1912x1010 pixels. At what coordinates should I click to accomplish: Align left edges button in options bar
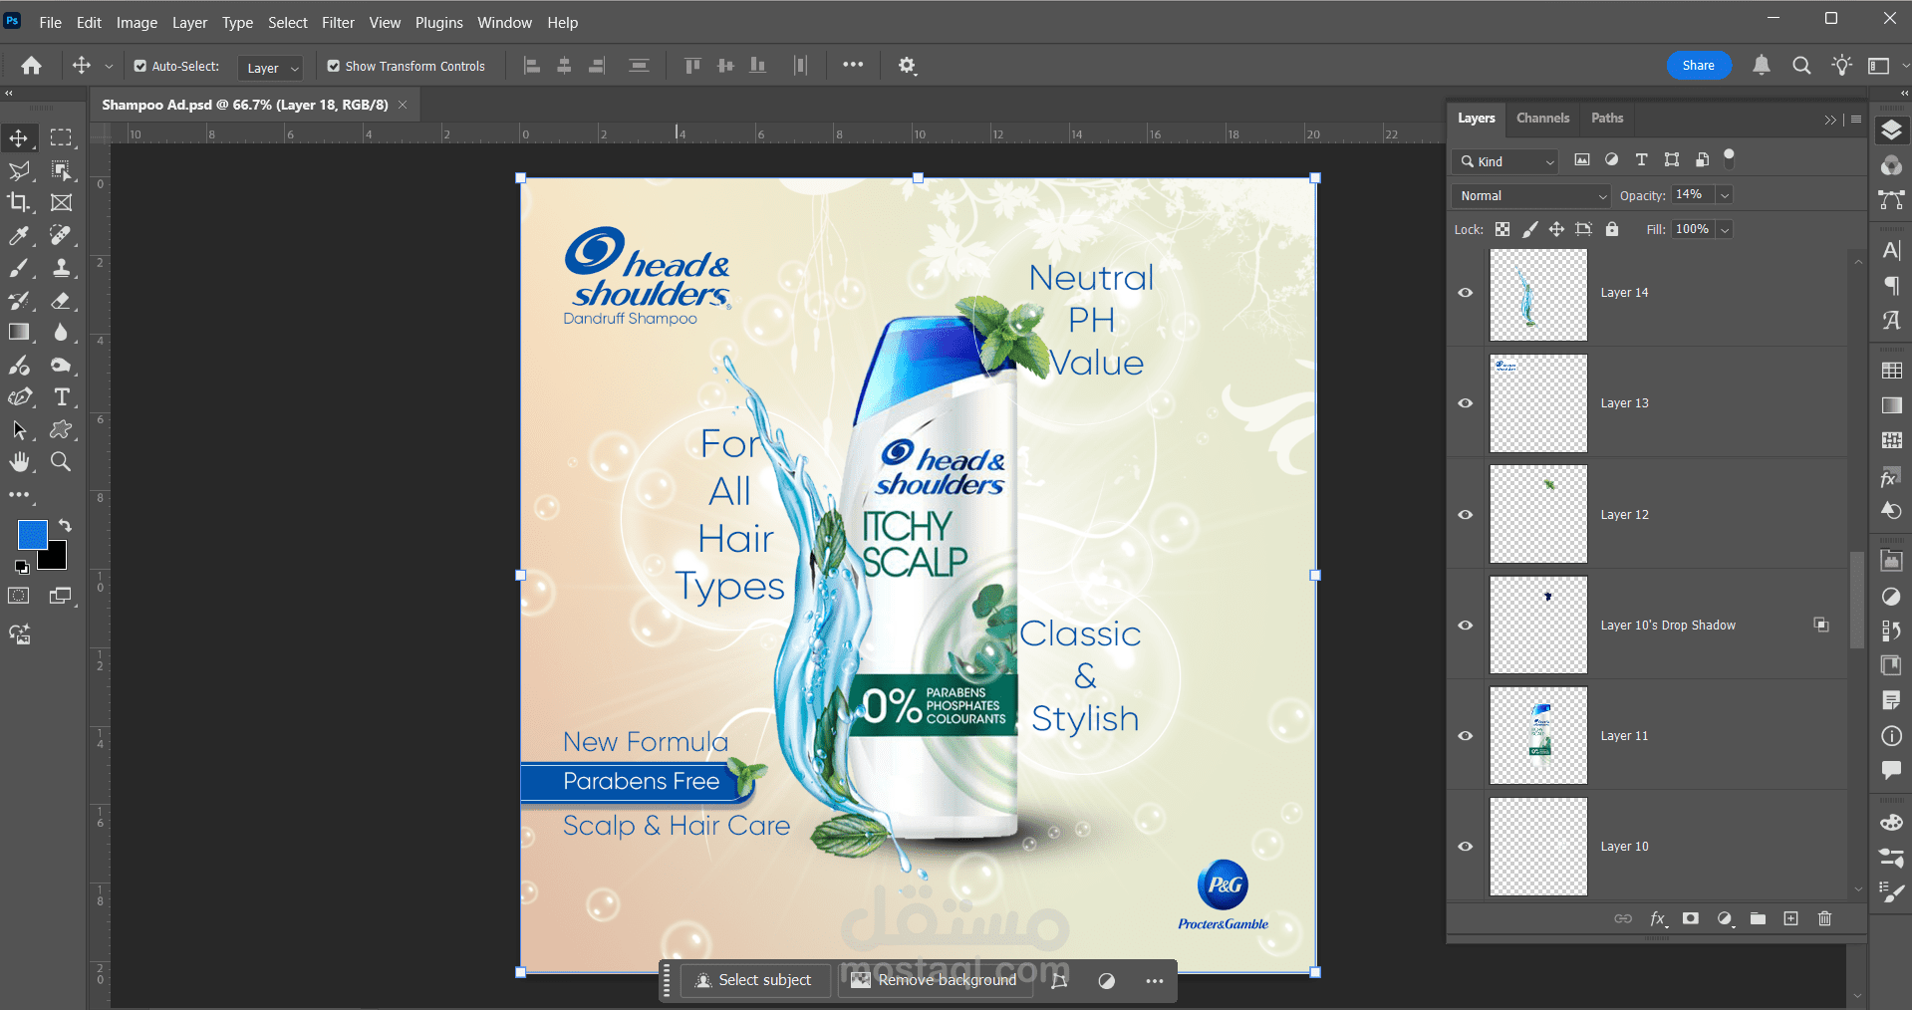coord(532,66)
